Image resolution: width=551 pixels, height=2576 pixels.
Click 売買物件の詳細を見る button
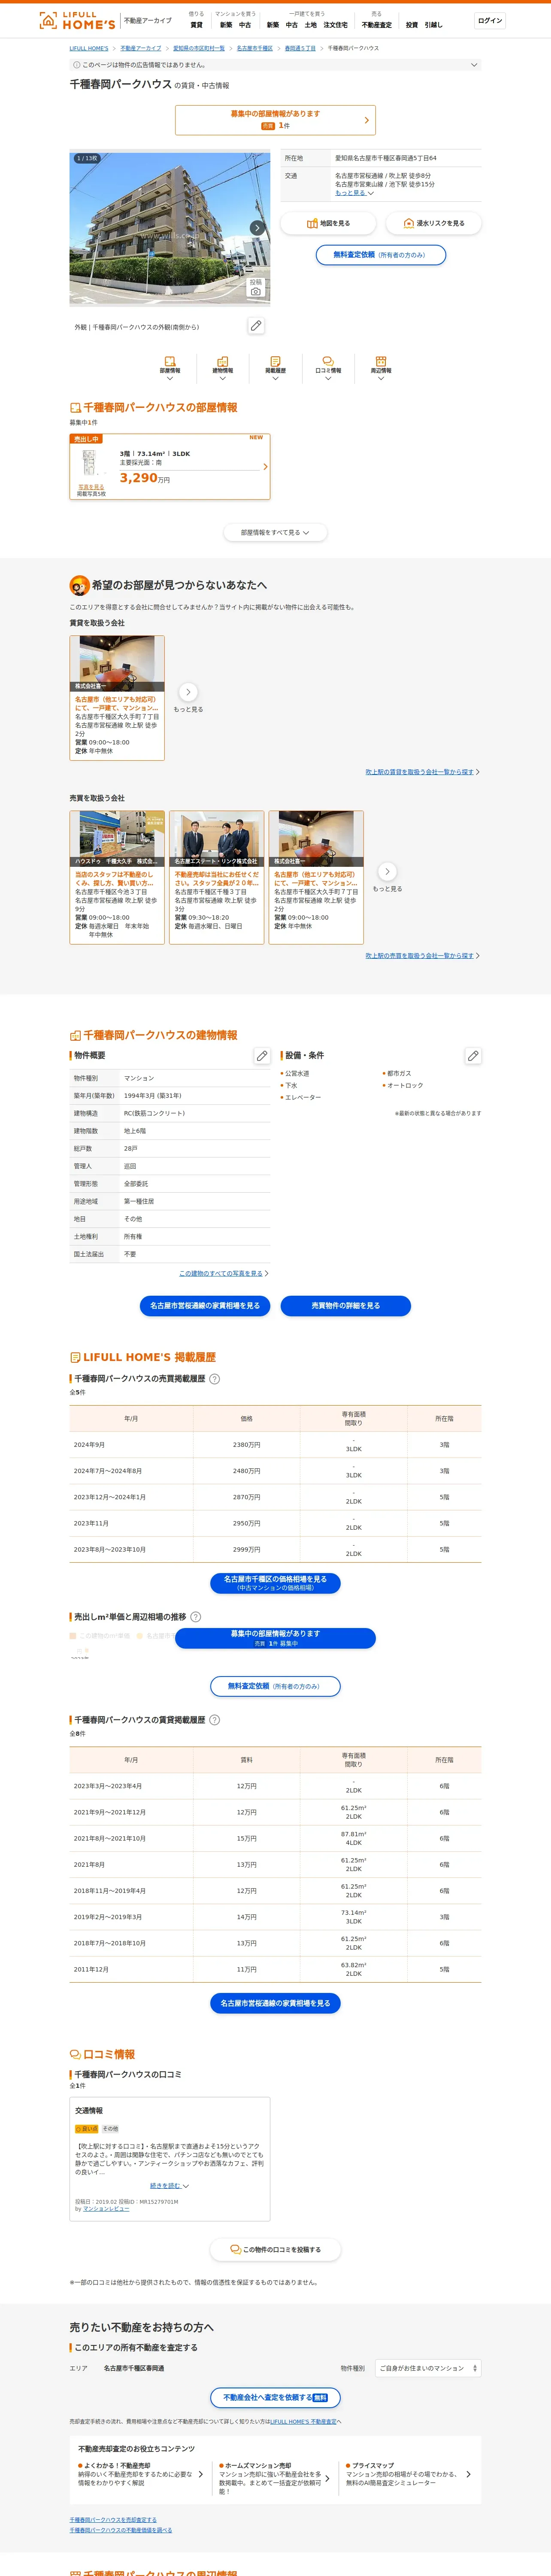tap(345, 1305)
